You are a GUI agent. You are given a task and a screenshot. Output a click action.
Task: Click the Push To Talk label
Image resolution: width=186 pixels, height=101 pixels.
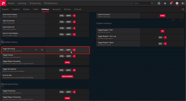tap(7, 75)
